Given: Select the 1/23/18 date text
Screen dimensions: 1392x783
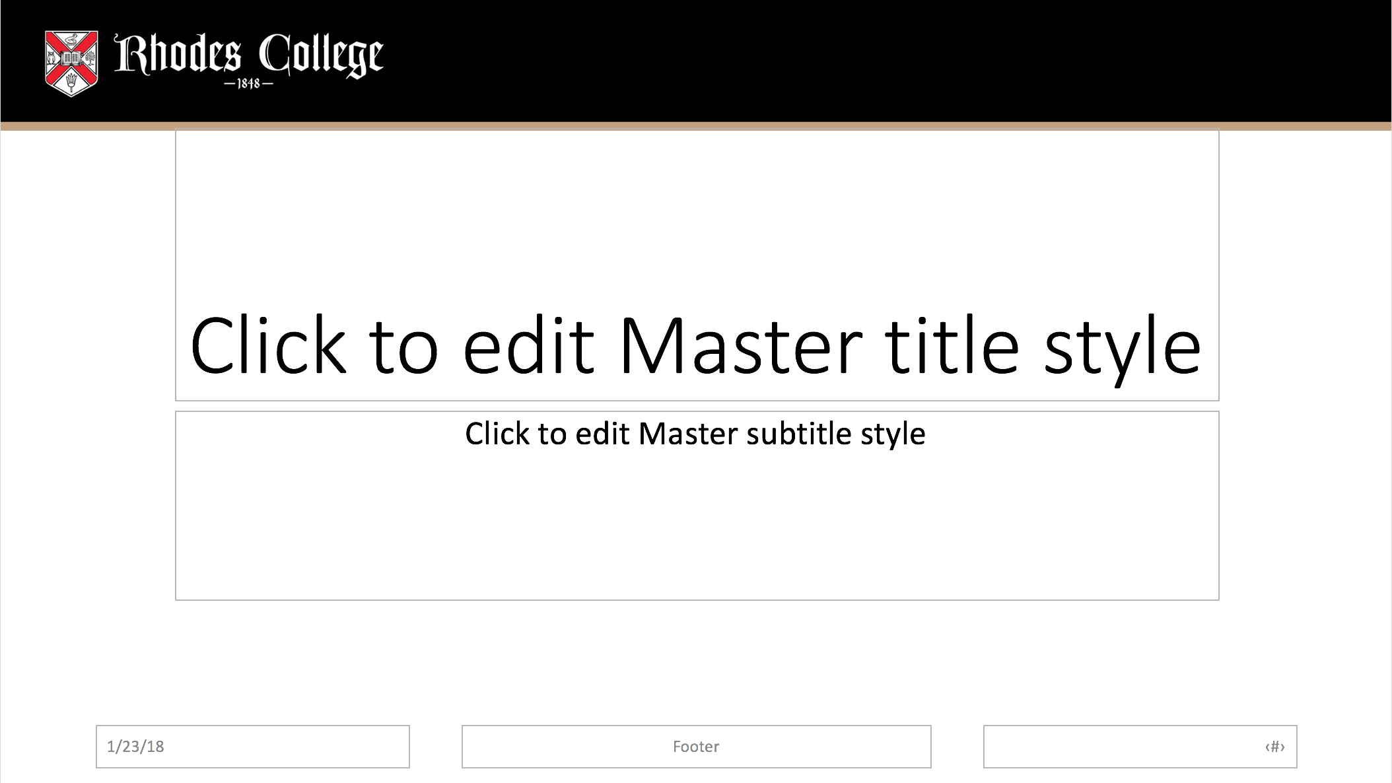Looking at the screenshot, I should coord(135,747).
